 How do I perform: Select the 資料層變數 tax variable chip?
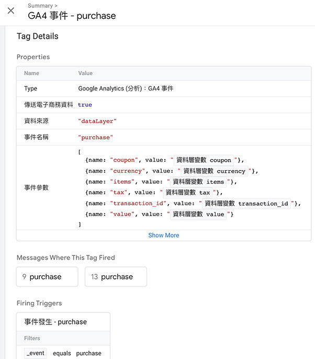(188, 193)
